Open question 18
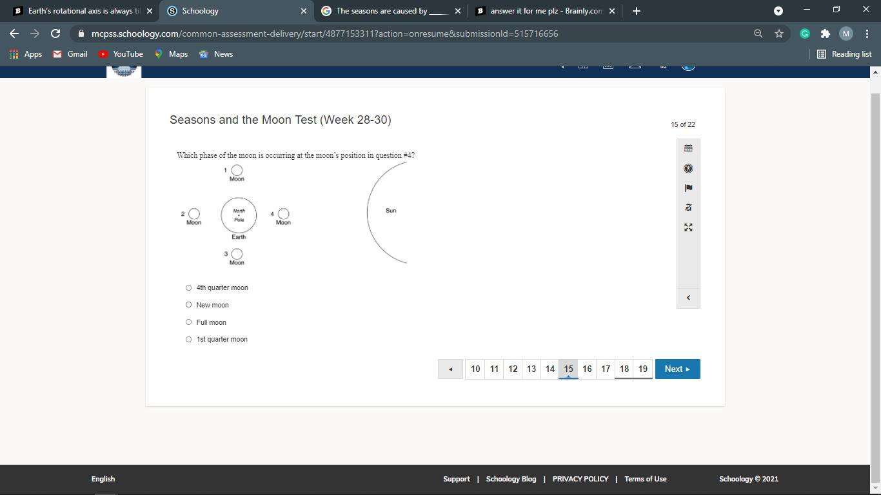This screenshot has width=881, height=495. [x=624, y=369]
